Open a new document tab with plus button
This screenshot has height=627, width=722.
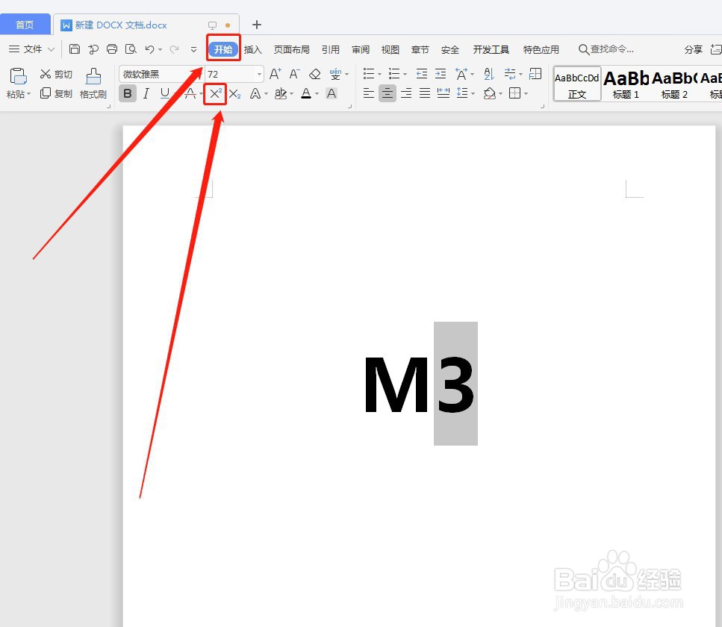click(x=257, y=25)
